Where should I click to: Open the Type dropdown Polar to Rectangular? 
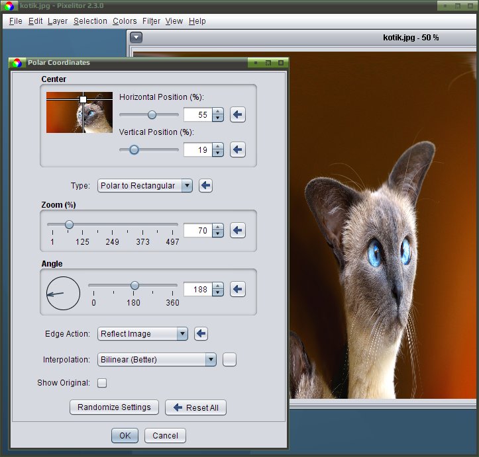[145, 185]
